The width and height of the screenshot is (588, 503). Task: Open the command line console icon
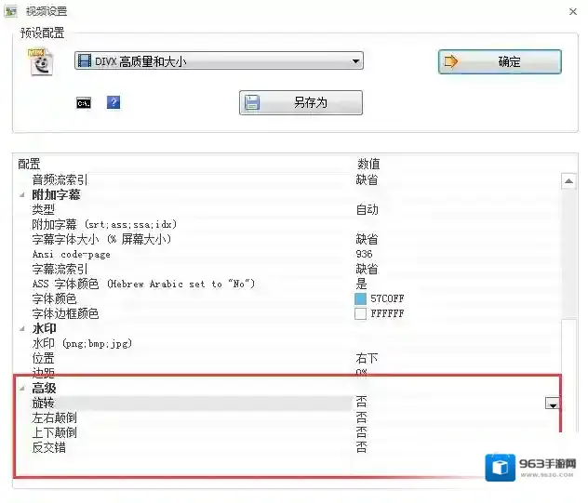(x=84, y=102)
